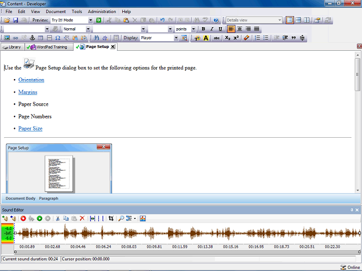Insert a bookmark anchor
The width and height of the screenshot is (362, 271).
(x=32, y=38)
